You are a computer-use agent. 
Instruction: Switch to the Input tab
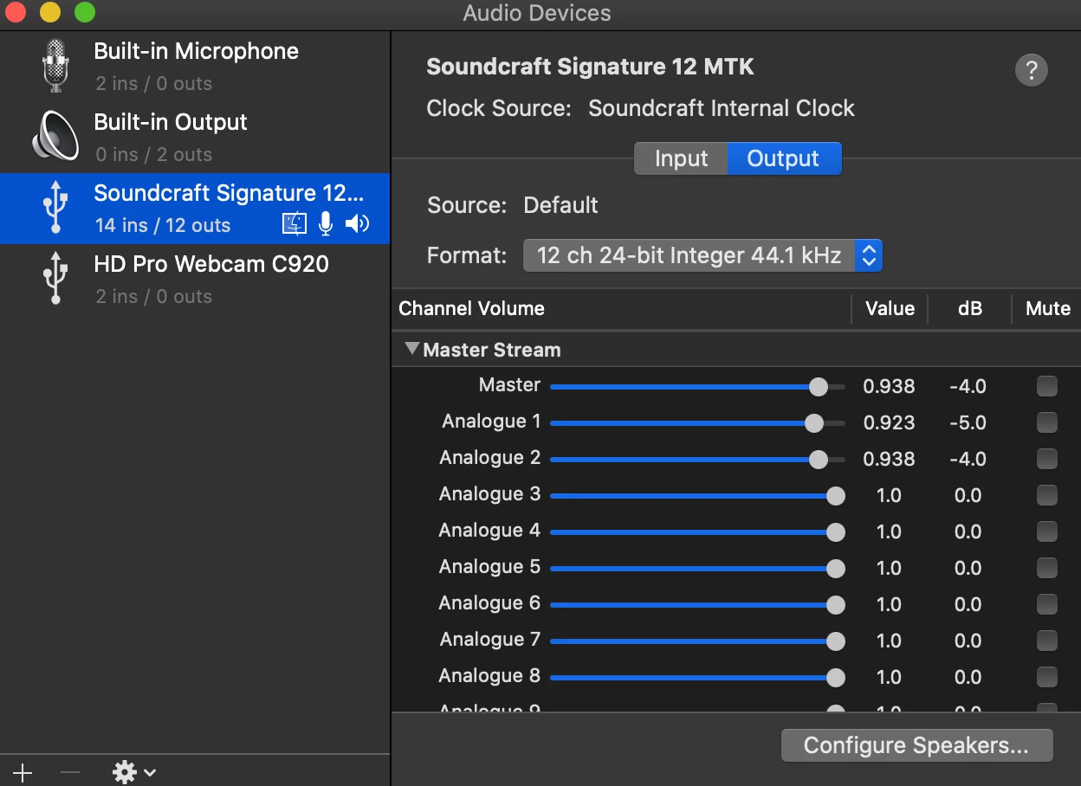(x=681, y=158)
